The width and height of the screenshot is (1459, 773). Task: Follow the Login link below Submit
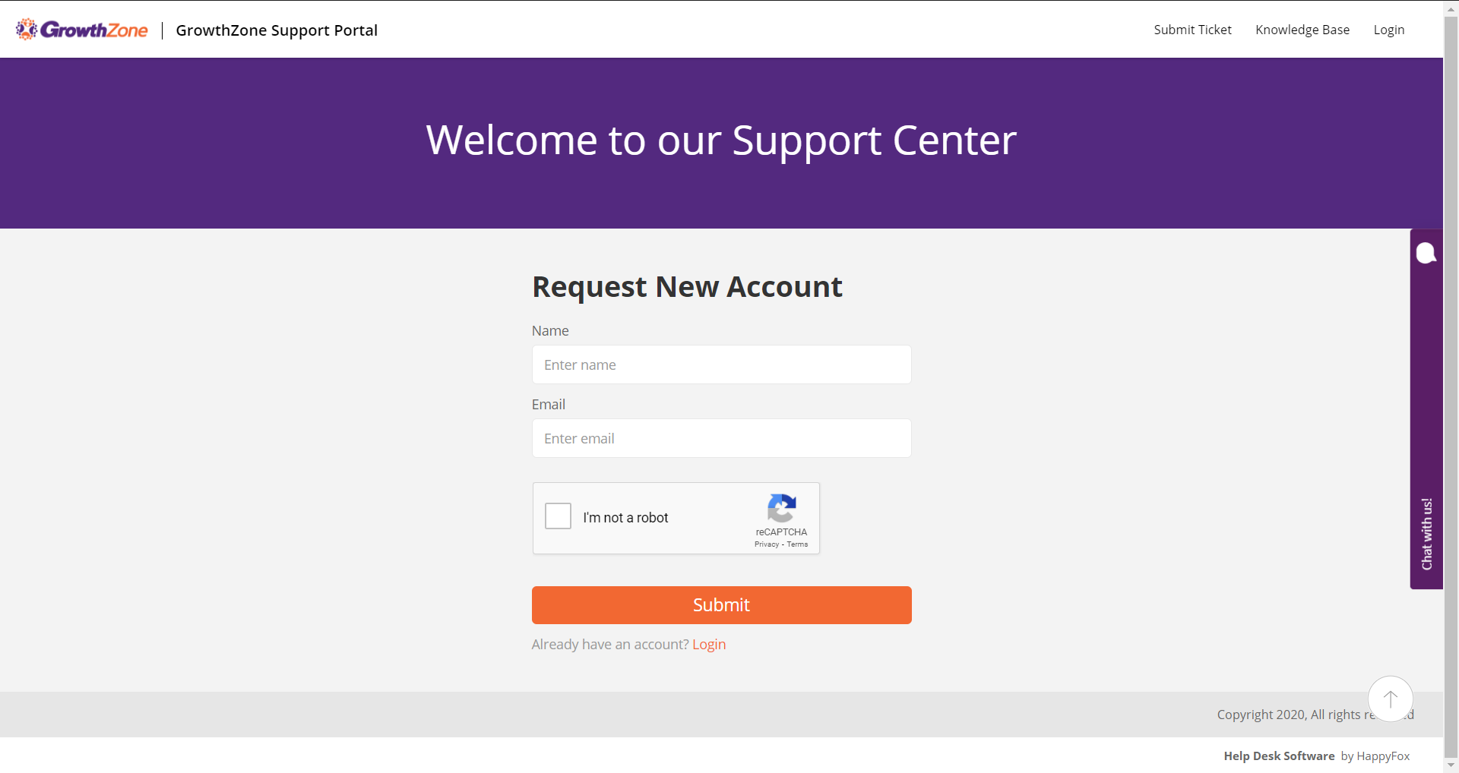pos(709,644)
